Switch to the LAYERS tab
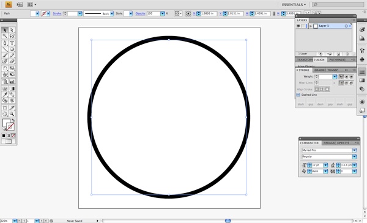 tap(302, 20)
